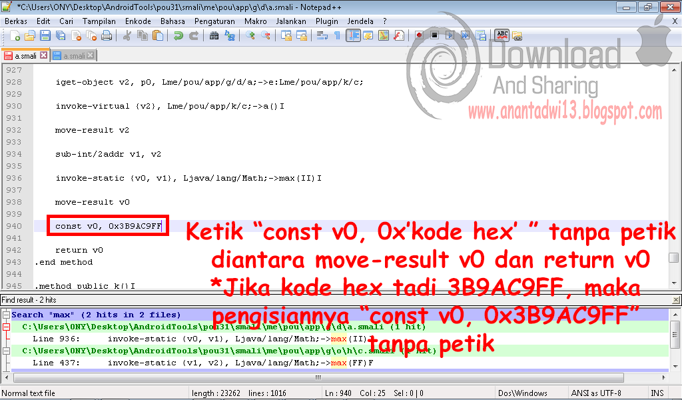Save the current file using the floppy icon
The image size is (682, 400).
click(45, 36)
